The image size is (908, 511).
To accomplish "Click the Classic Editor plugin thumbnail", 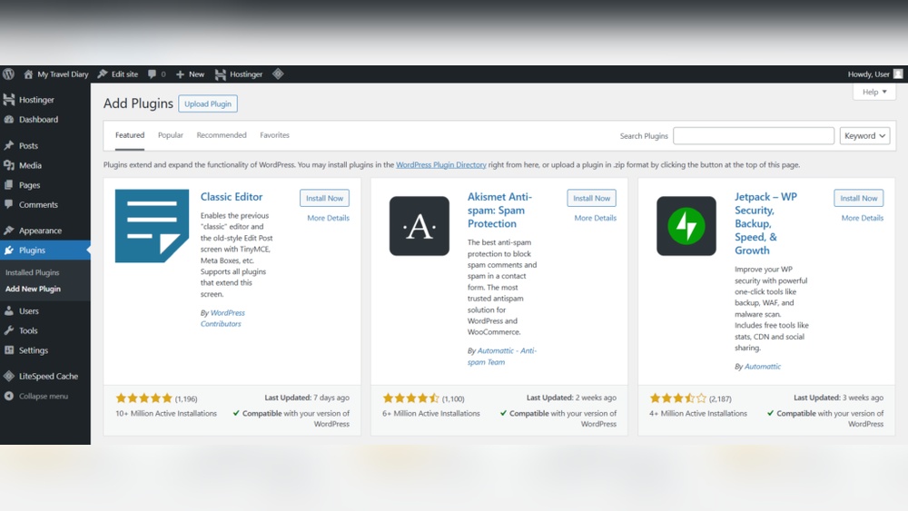I will click(x=152, y=226).
